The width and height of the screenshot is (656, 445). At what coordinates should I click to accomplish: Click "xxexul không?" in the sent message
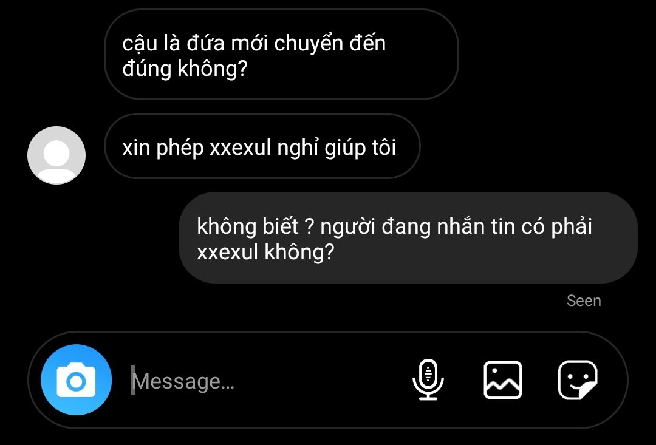point(265,252)
